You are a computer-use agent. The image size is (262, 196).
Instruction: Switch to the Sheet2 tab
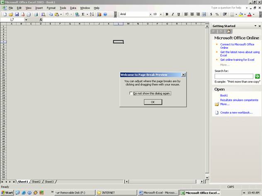click(x=36, y=182)
